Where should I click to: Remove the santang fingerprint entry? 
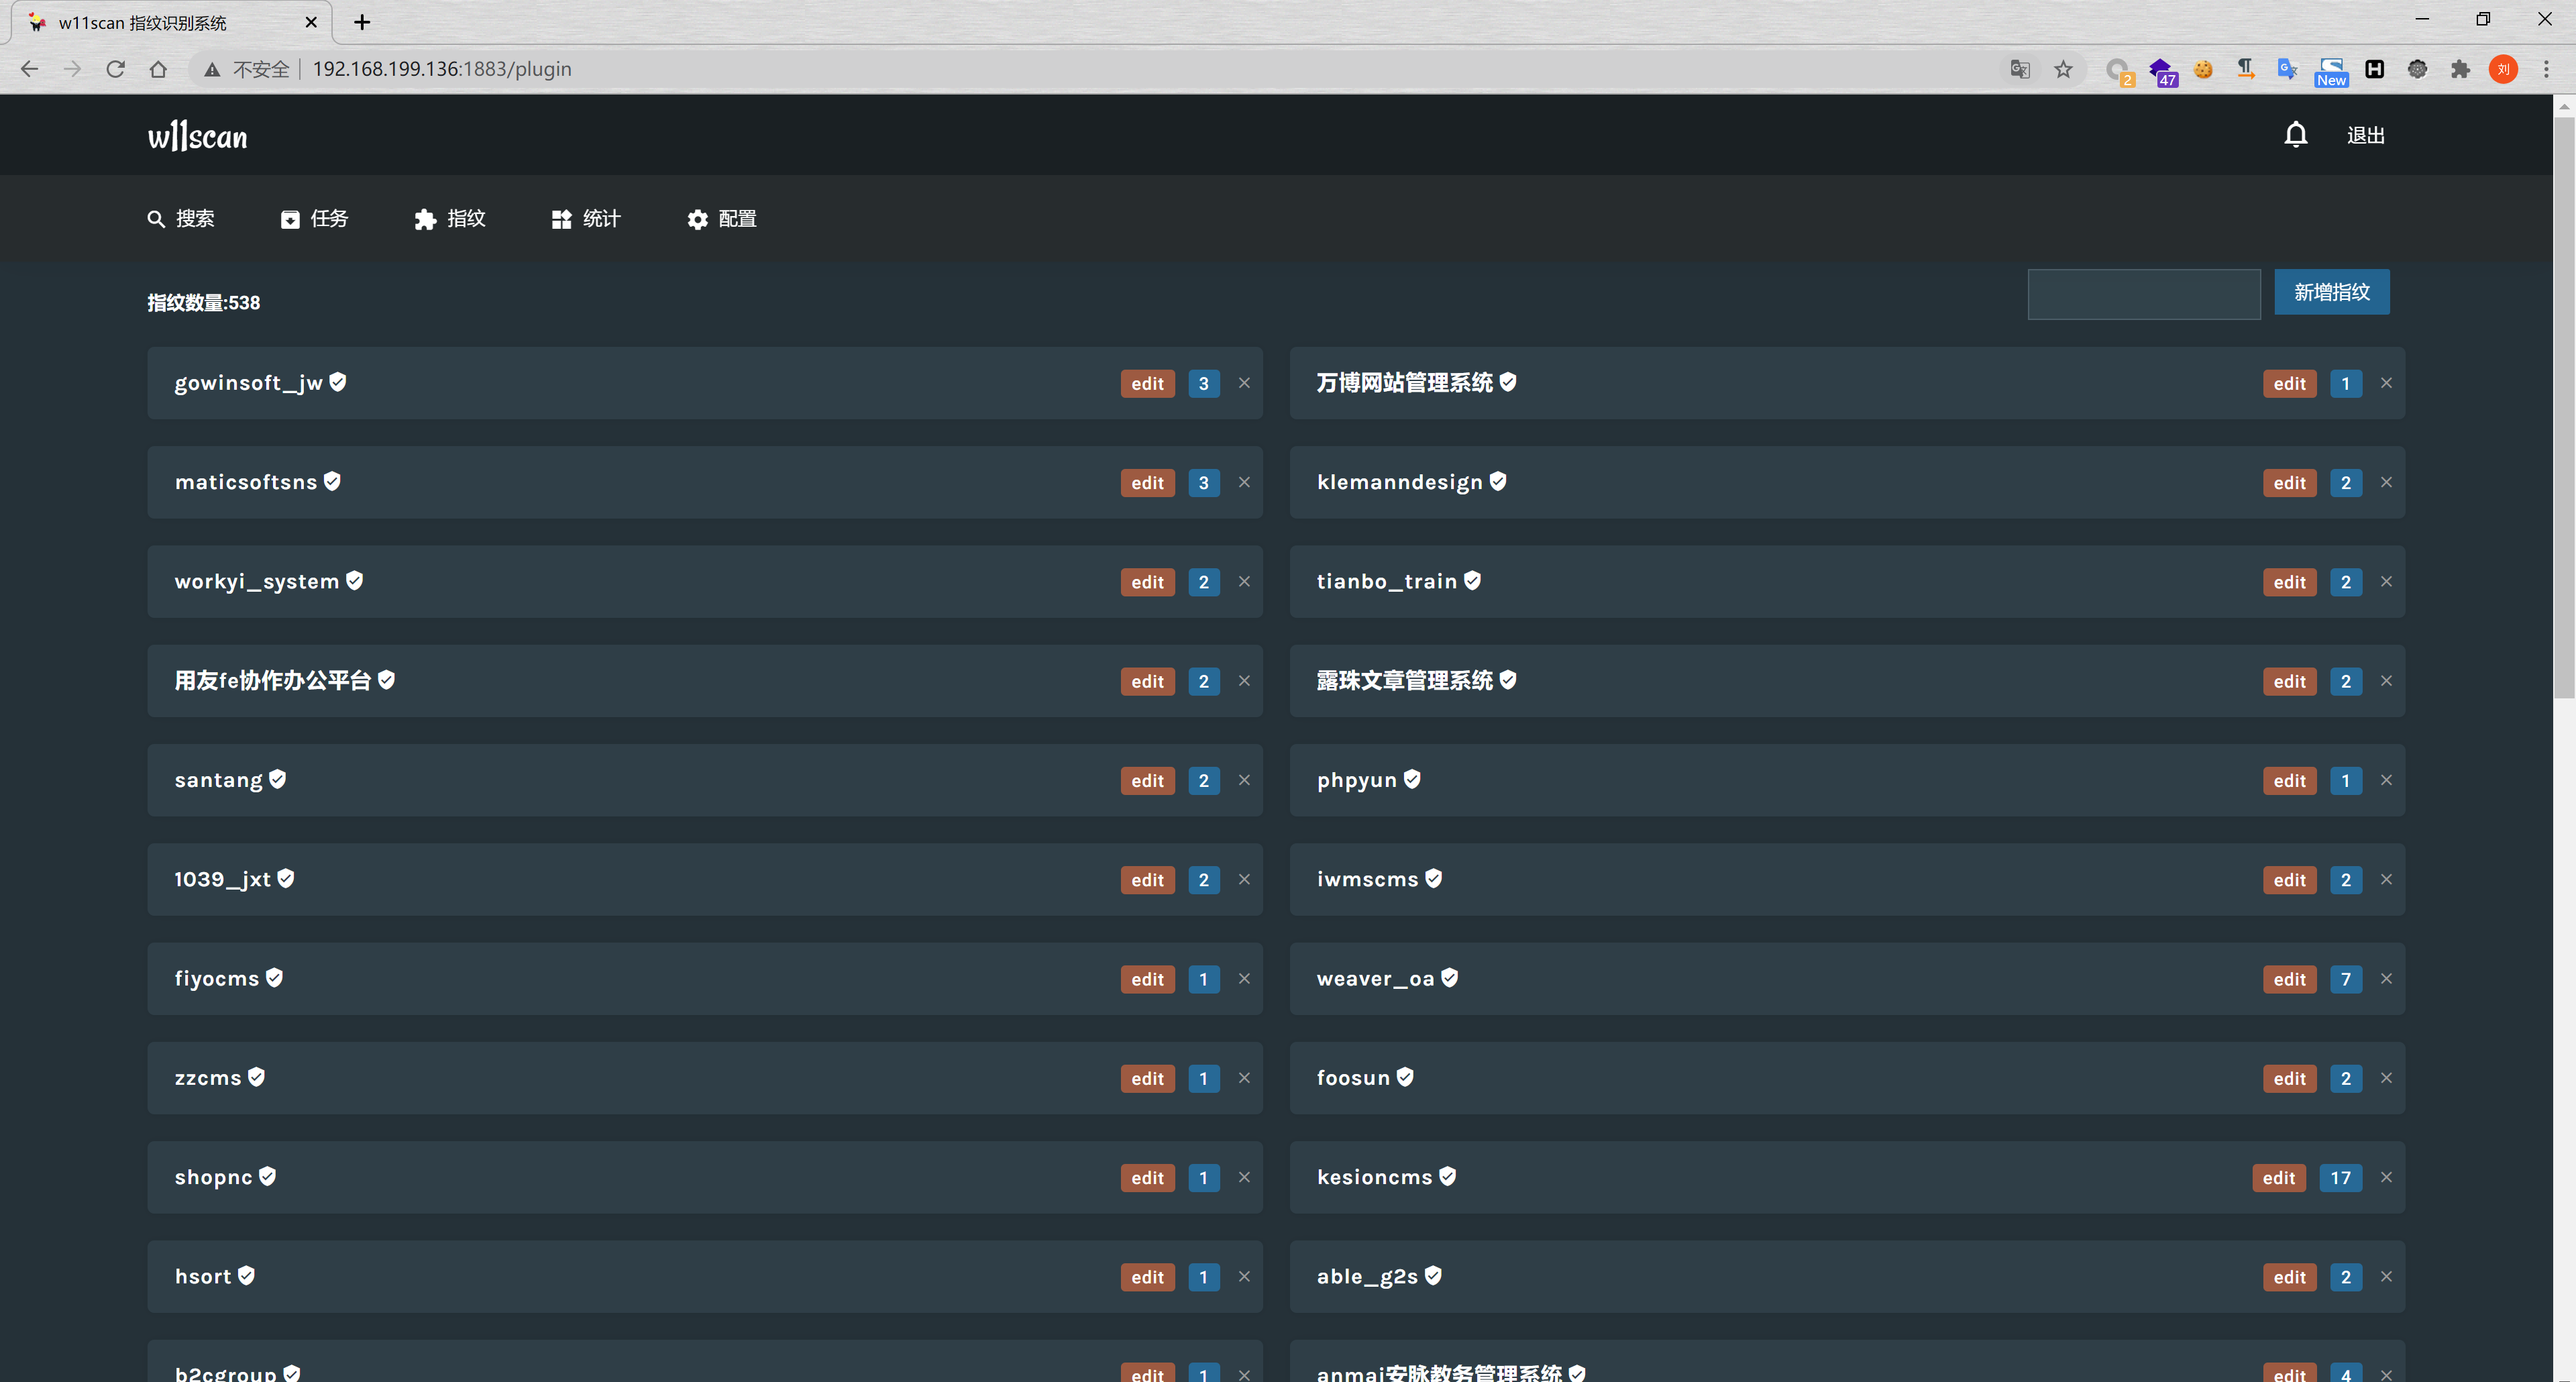[1244, 780]
